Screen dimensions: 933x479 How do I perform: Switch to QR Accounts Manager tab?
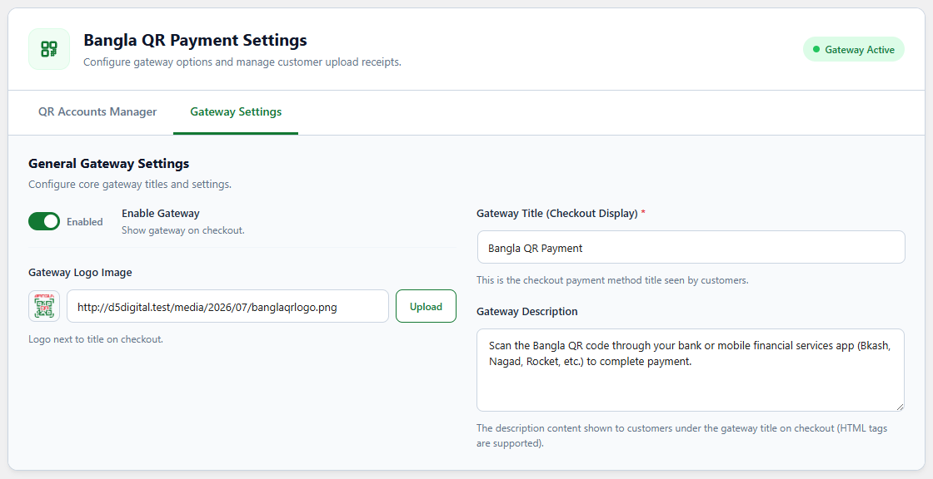click(x=97, y=111)
